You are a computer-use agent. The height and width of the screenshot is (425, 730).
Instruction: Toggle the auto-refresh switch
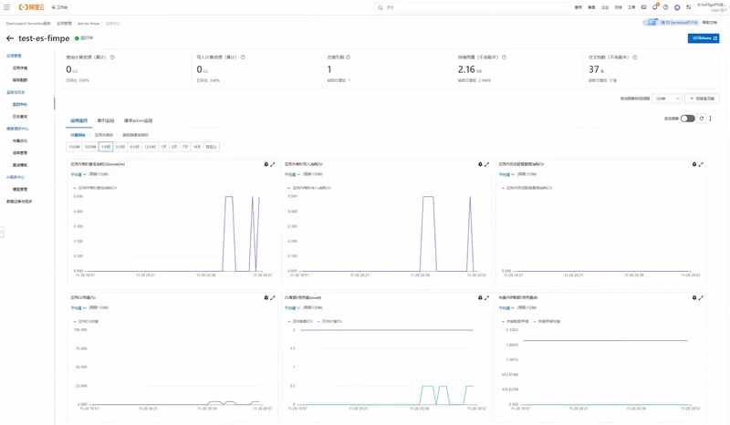pyautogui.click(x=688, y=119)
